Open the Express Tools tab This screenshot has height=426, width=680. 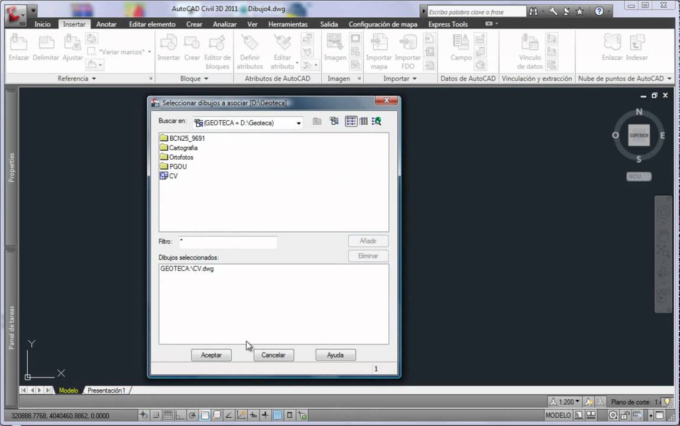[448, 24]
